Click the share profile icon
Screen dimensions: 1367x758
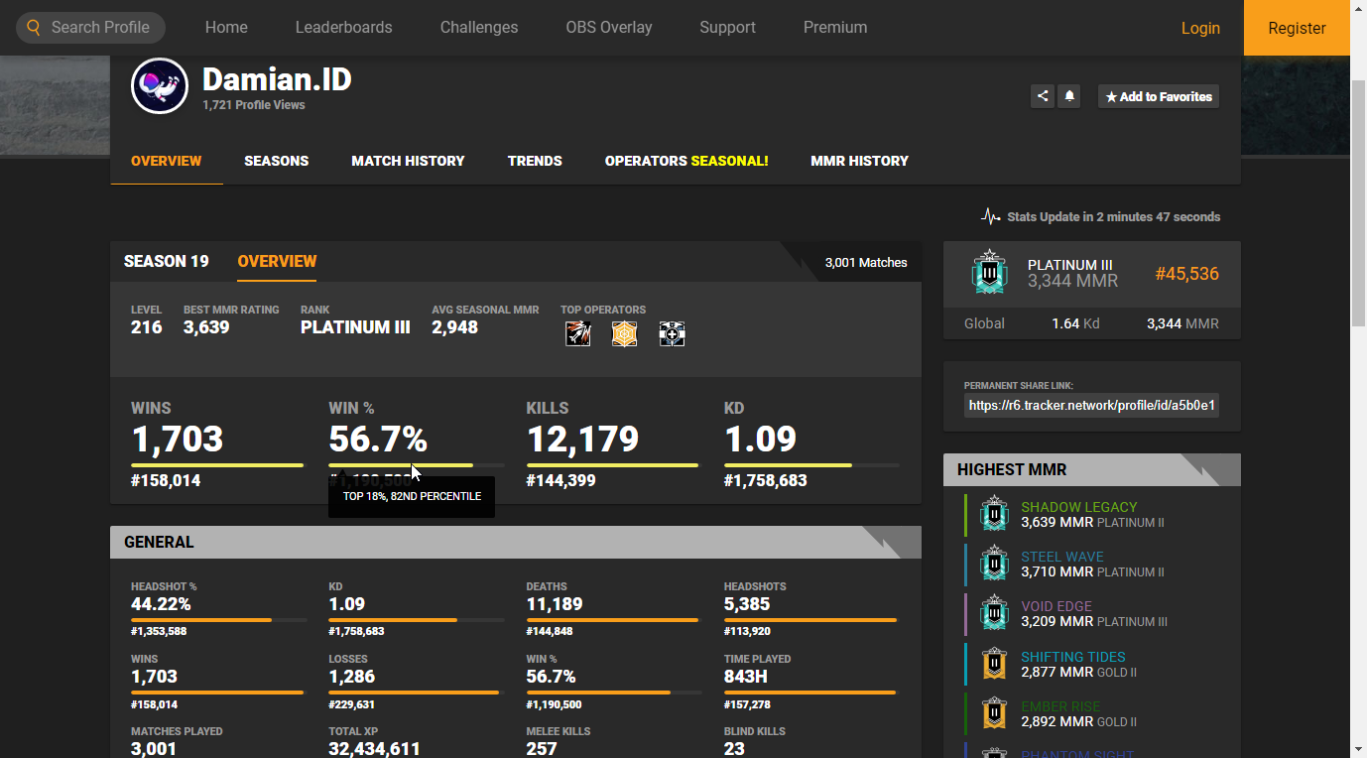[x=1042, y=96]
